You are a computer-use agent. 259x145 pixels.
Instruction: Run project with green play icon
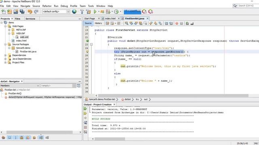pos(95,12)
